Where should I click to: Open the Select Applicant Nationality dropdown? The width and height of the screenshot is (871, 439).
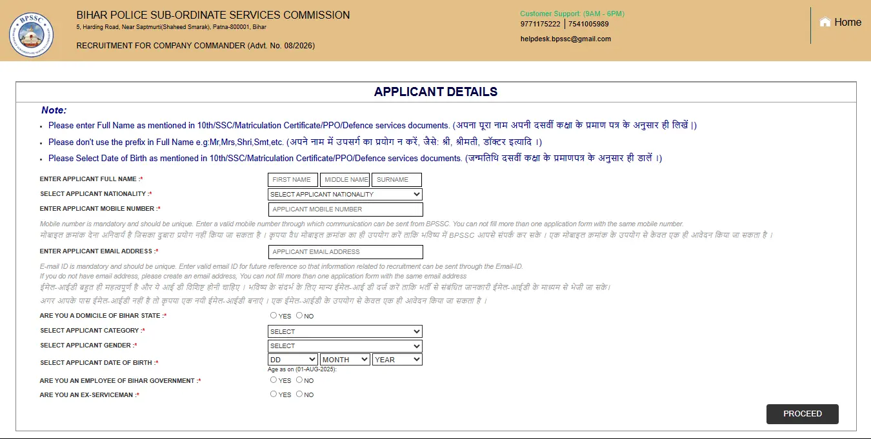(x=345, y=194)
